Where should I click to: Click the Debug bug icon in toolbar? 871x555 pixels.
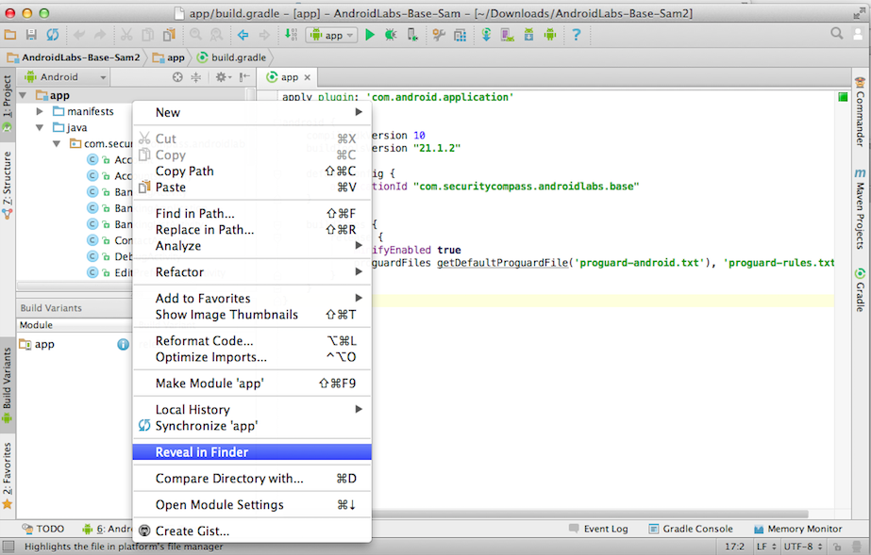pyautogui.click(x=391, y=35)
